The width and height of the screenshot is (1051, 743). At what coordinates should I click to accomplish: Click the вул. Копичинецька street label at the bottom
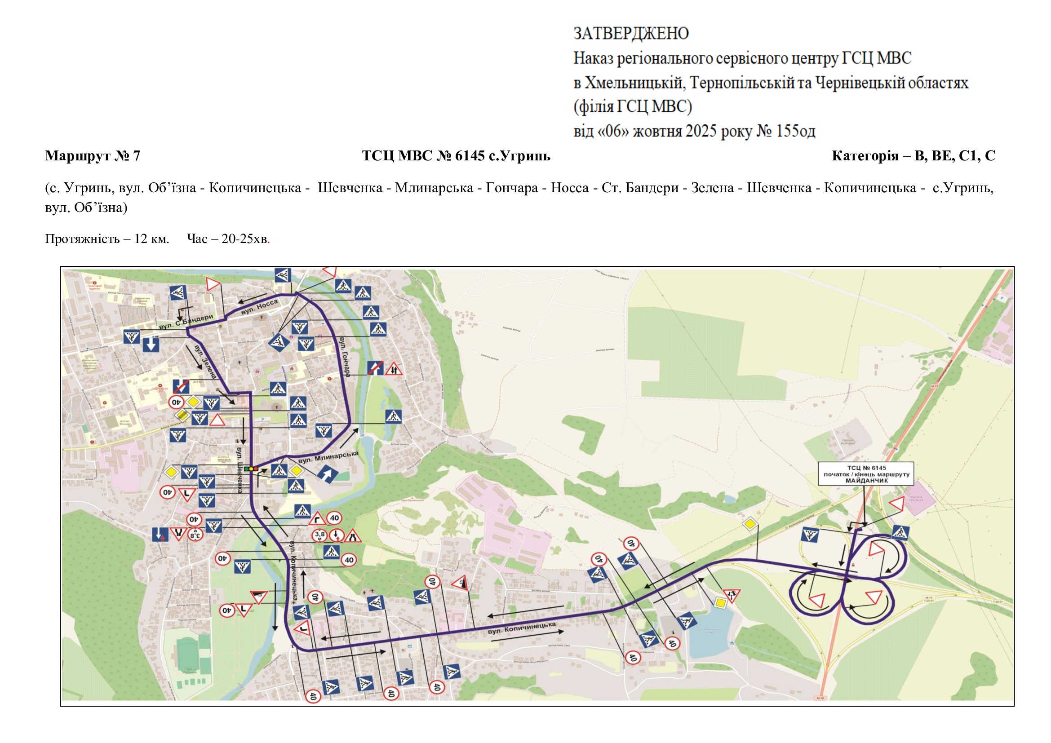click(x=522, y=628)
